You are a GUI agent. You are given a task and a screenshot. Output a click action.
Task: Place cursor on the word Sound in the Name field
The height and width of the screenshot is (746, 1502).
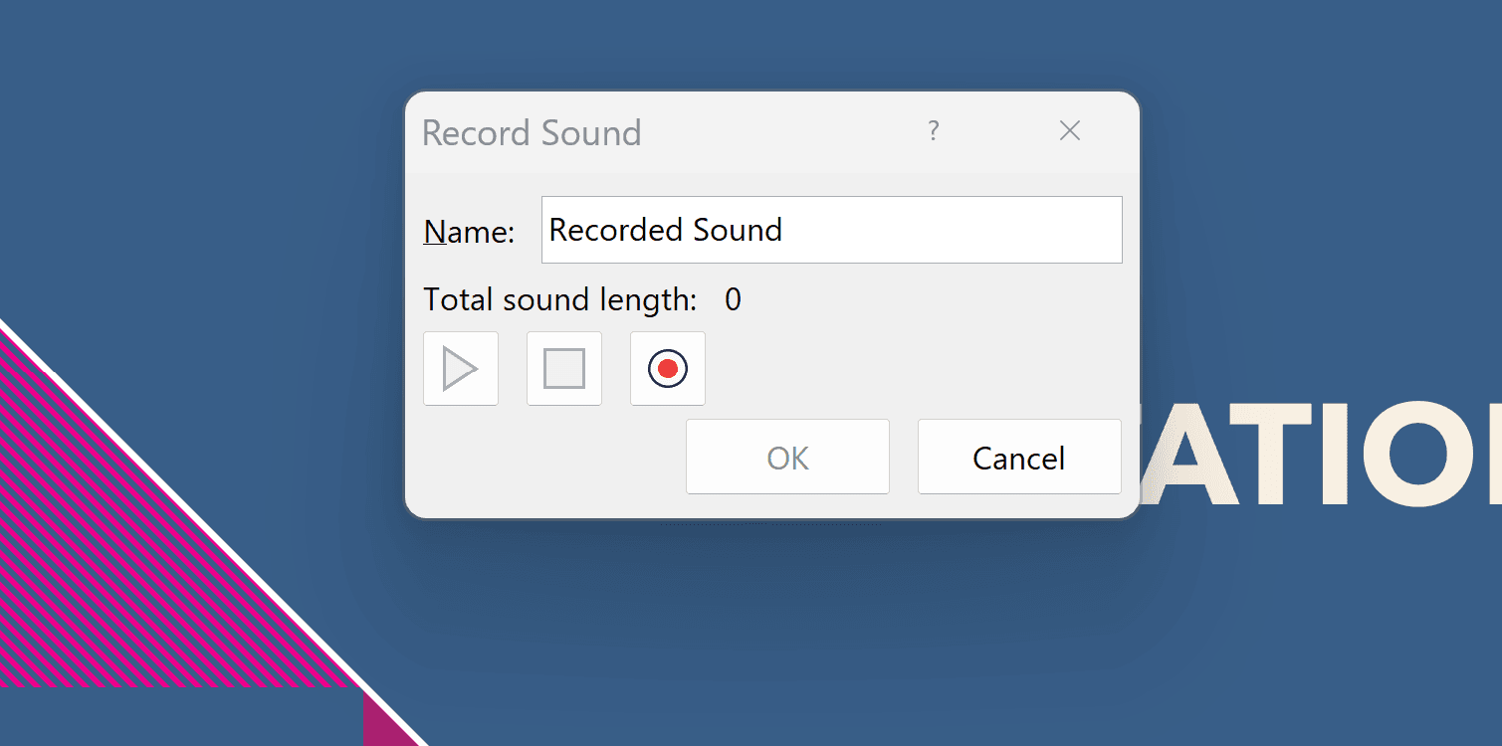738,230
